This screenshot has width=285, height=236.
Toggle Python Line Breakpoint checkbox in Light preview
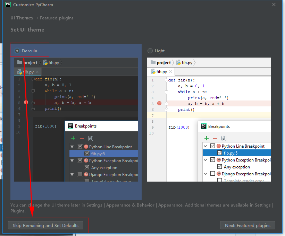click(213, 146)
